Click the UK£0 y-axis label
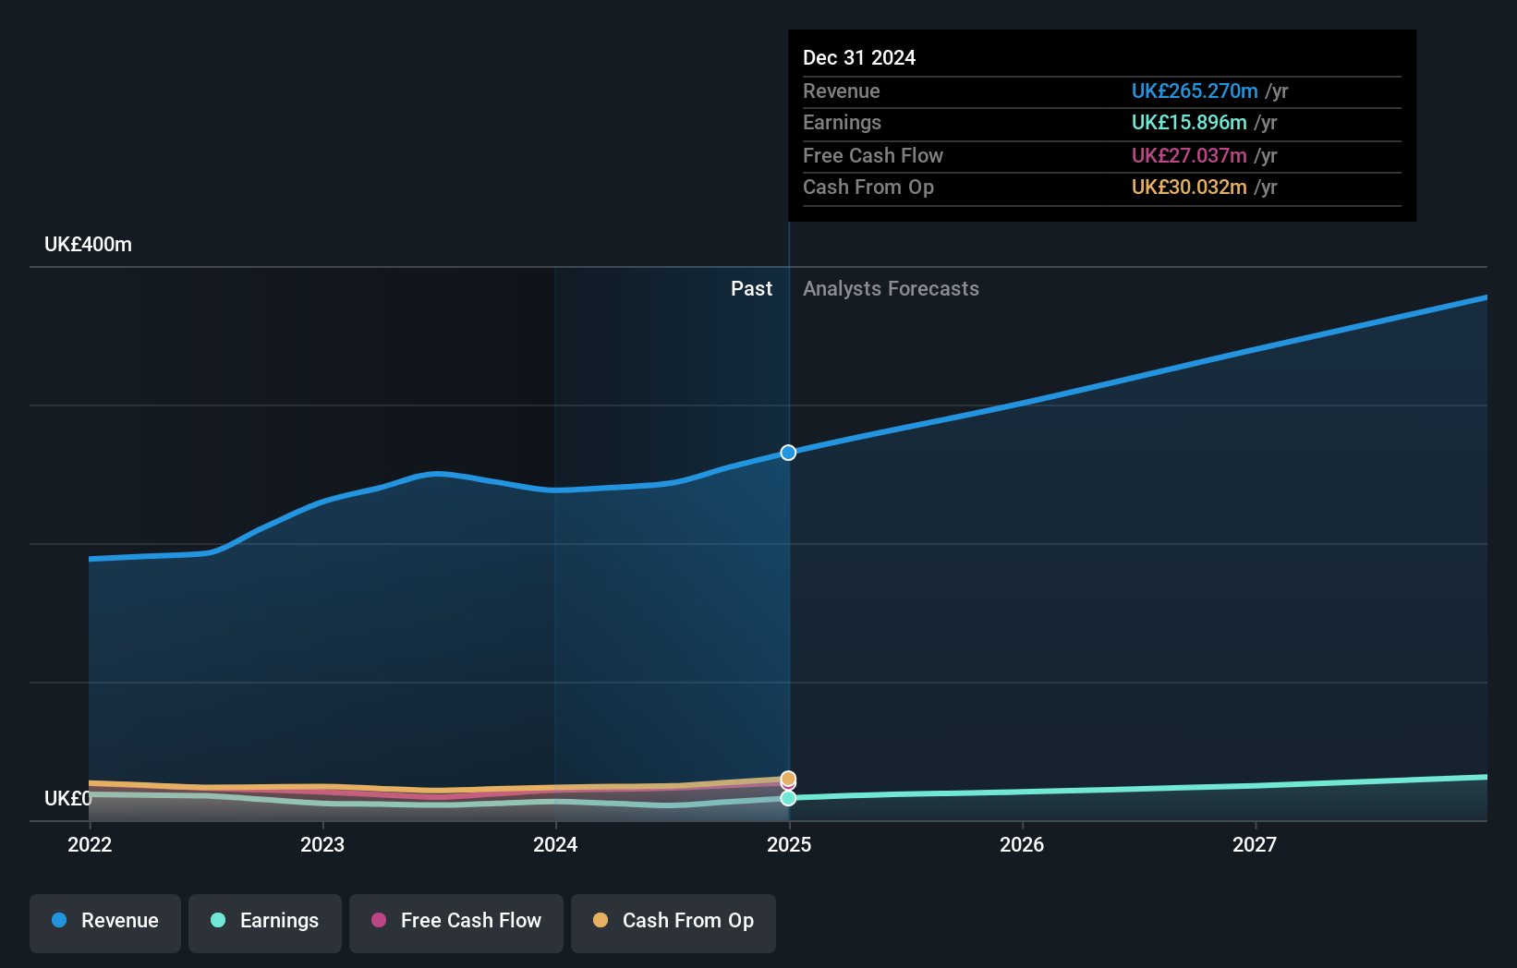This screenshot has height=968, width=1517. click(67, 799)
